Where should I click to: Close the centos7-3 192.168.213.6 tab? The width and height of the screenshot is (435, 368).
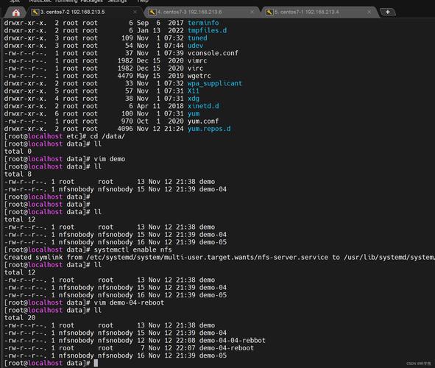pyautogui.click(x=252, y=12)
